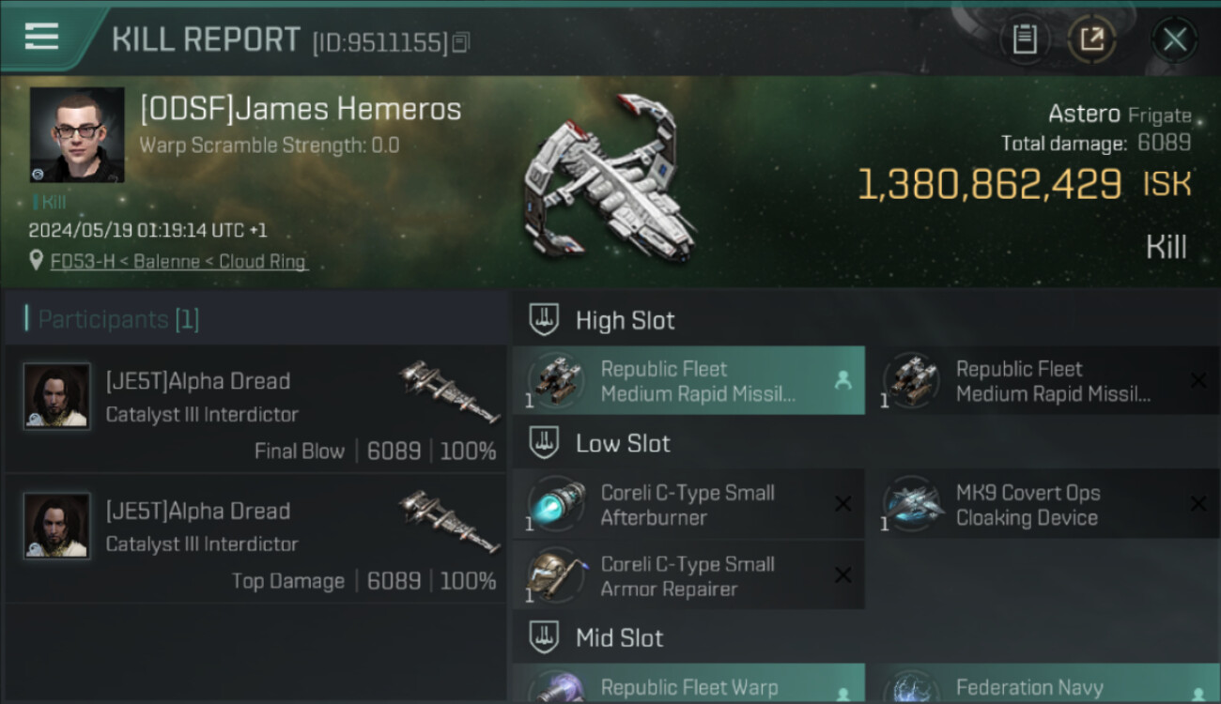Select first Republic Fleet Medium Rapid Missile launcher
This screenshot has width=1221, height=704.
click(x=688, y=381)
